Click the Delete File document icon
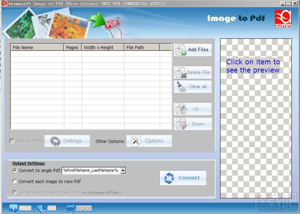This screenshot has width=300, height=214. click(181, 73)
